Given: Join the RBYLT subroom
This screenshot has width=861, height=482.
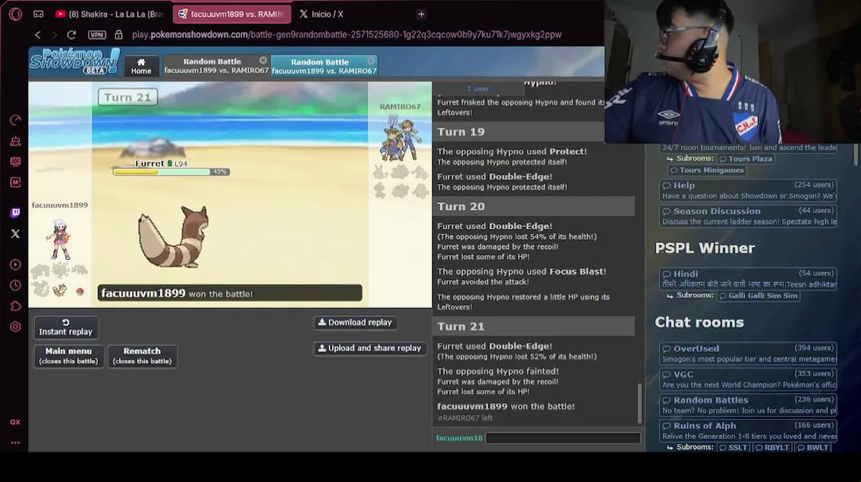Looking at the screenshot, I should coord(772,447).
